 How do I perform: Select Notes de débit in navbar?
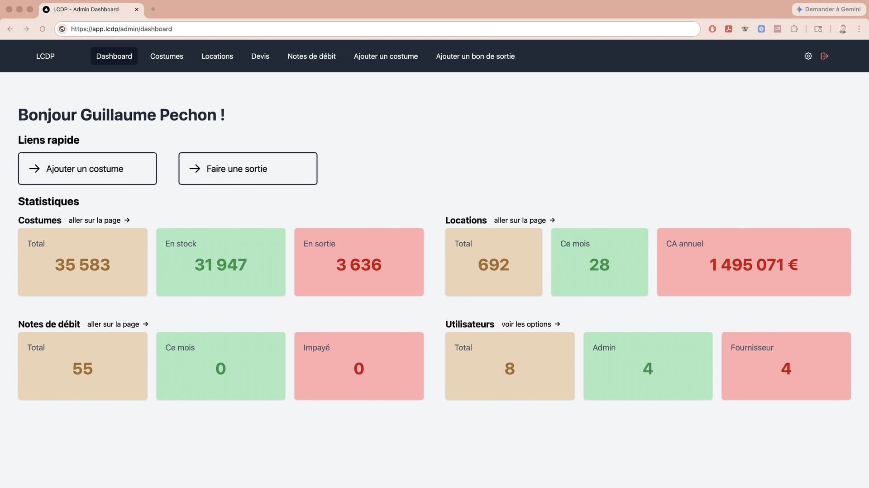[311, 56]
